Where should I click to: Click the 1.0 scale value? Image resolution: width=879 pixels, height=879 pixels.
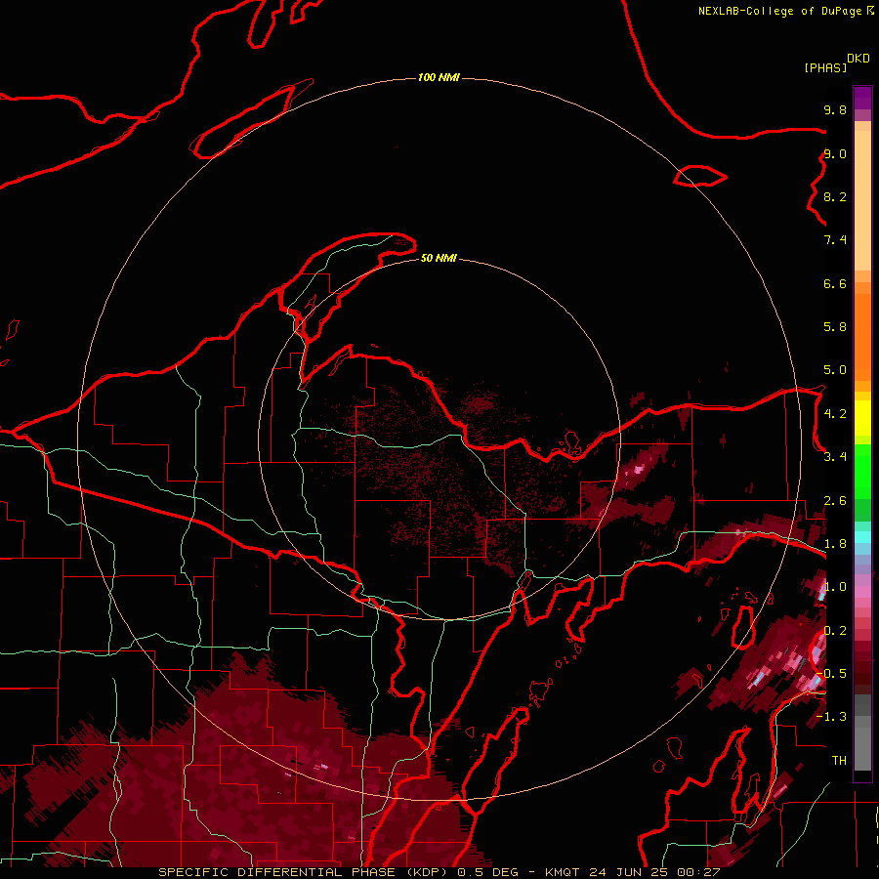coord(835,587)
